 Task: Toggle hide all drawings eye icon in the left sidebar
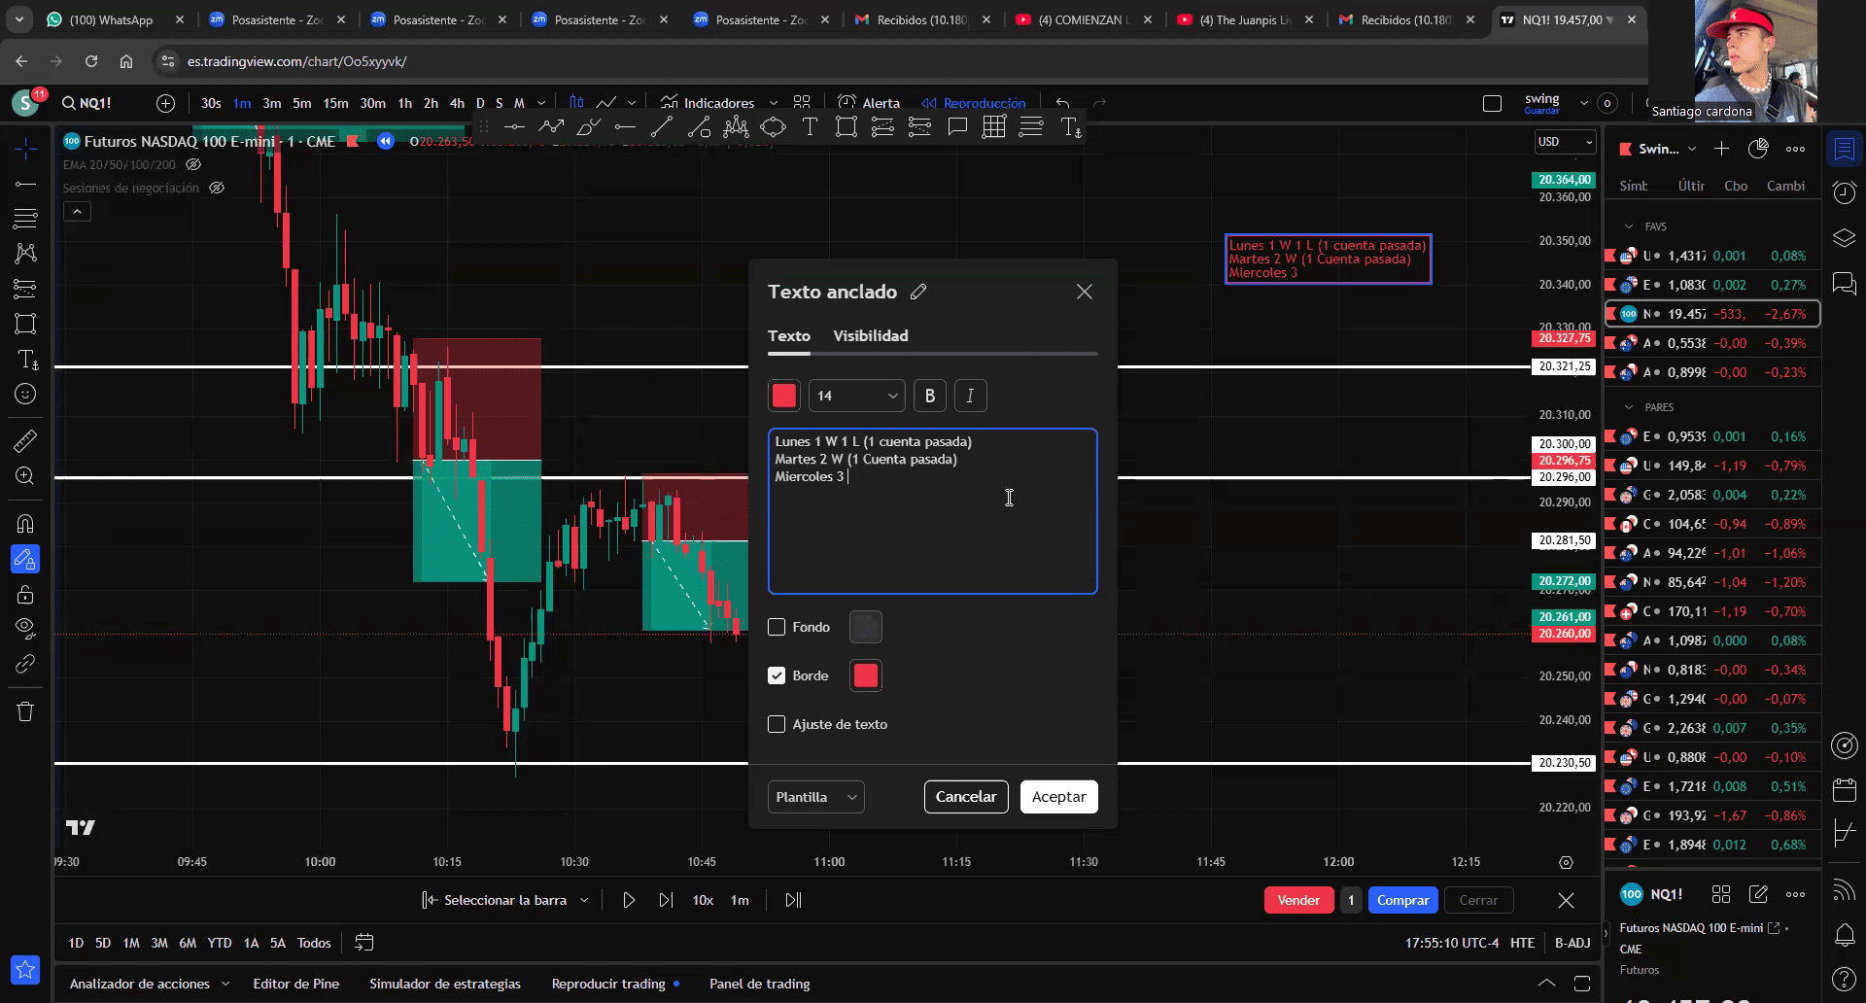click(25, 627)
